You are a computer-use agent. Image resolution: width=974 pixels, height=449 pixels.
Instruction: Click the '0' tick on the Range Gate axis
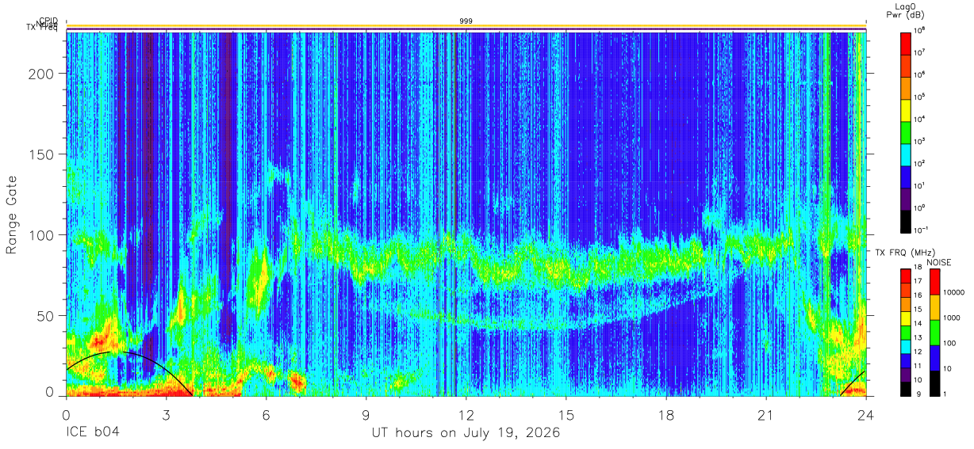(48, 392)
